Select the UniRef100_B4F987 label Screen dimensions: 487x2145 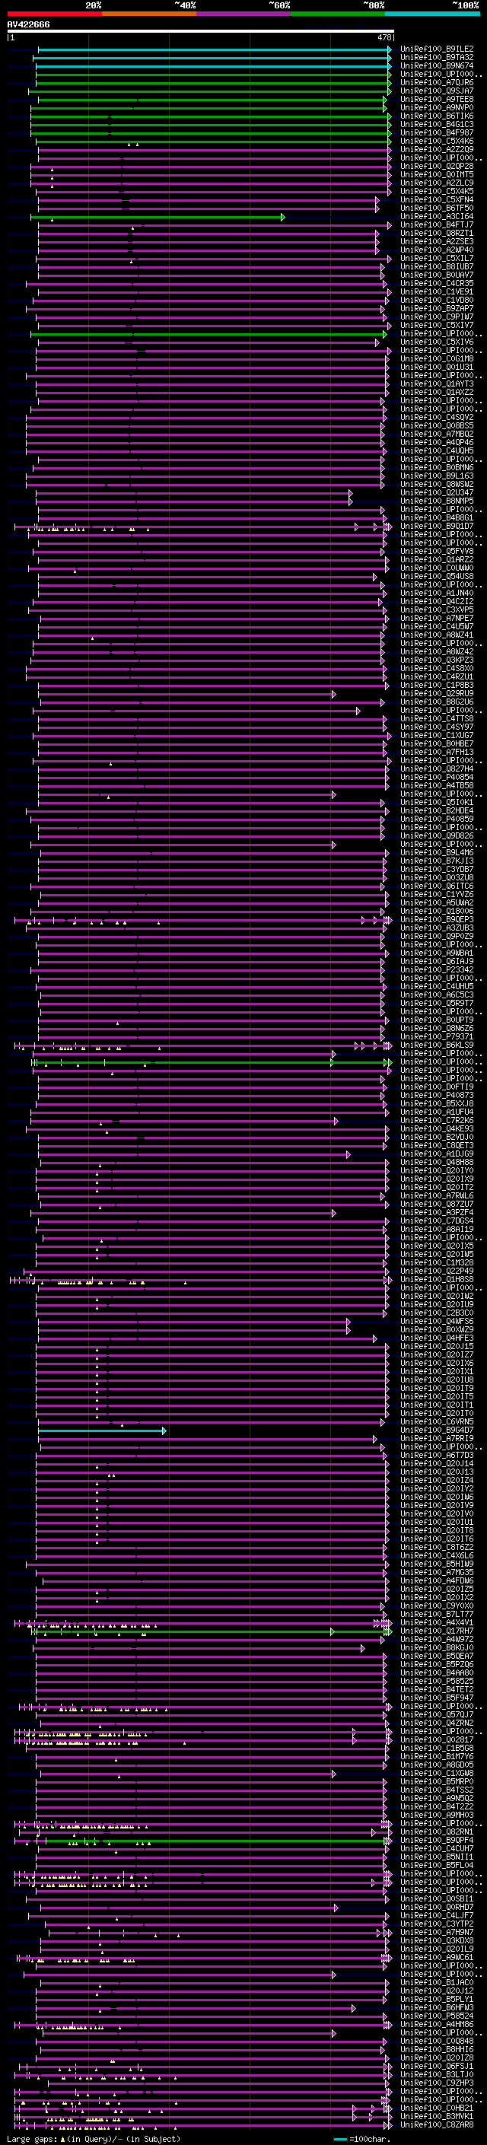(437, 133)
